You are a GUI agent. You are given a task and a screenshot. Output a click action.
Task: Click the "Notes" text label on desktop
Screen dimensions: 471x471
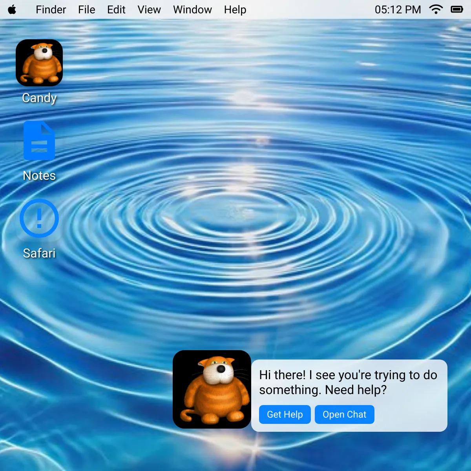coord(39,175)
